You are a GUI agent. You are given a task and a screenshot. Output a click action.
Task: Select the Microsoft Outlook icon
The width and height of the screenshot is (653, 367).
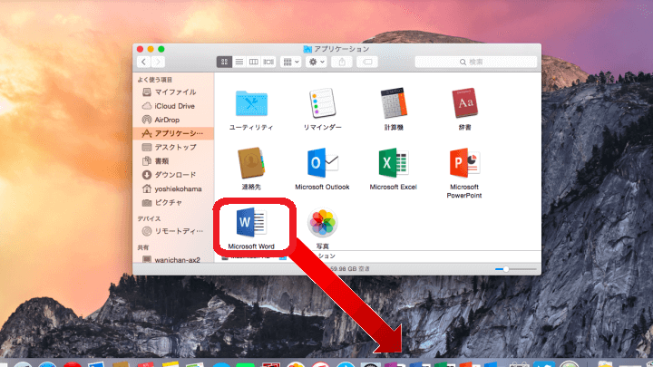[x=323, y=163]
